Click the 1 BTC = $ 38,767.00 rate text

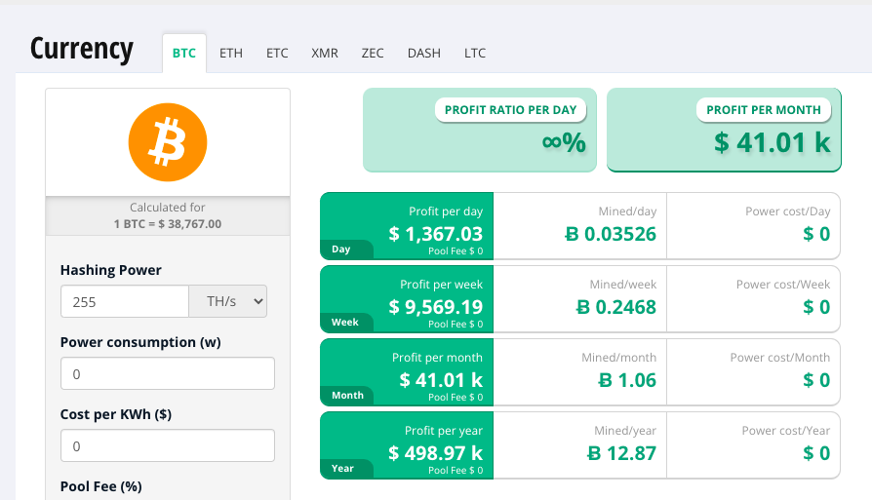pos(168,224)
